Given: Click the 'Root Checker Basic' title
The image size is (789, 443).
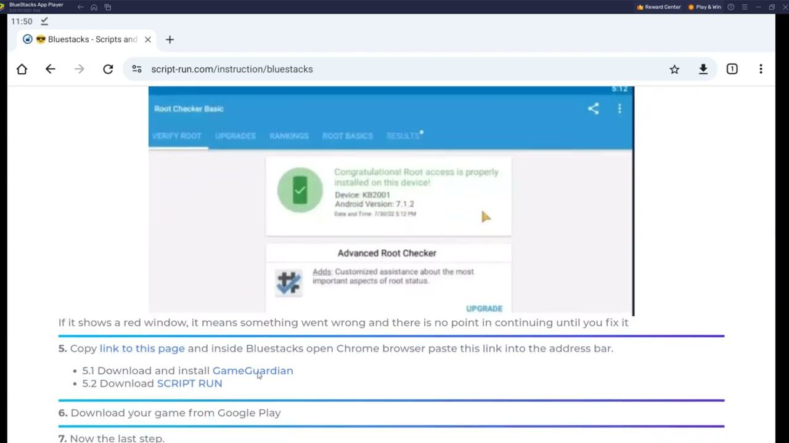Looking at the screenshot, I should (x=189, y=109).
